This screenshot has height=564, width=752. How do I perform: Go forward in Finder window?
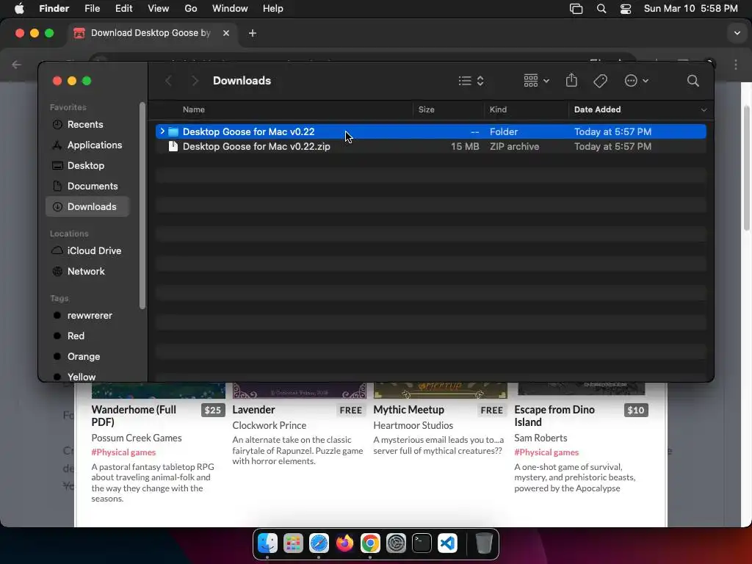[194, 81]
